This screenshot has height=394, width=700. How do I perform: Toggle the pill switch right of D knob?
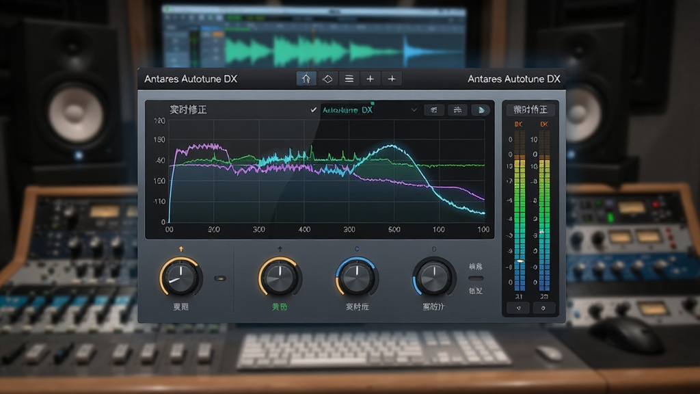(x=476, y=278)
